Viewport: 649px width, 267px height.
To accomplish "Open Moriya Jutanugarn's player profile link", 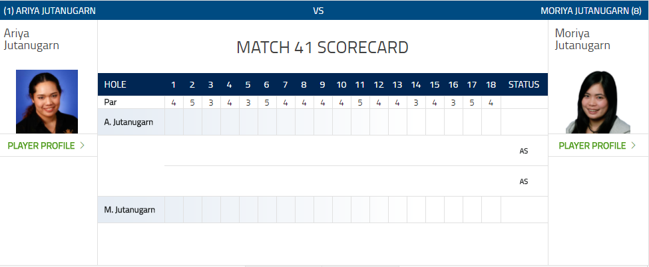I will 592,145.
